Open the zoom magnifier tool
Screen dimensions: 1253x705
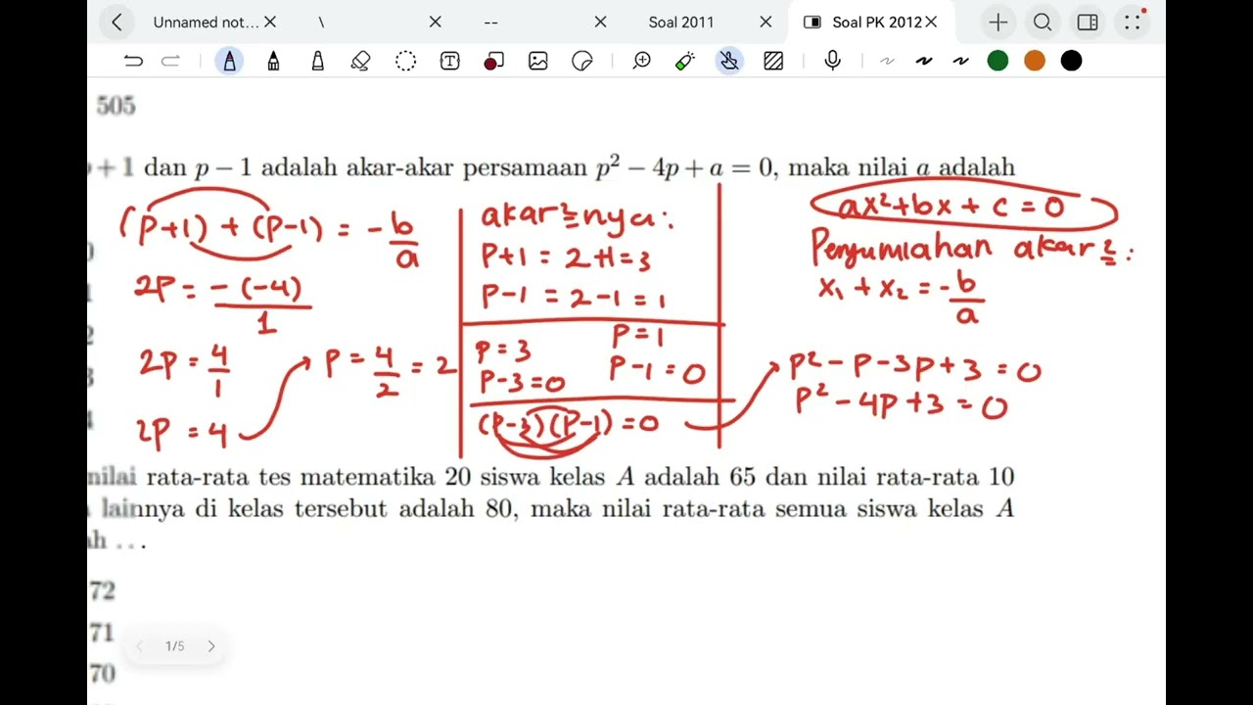coord(642,61)
